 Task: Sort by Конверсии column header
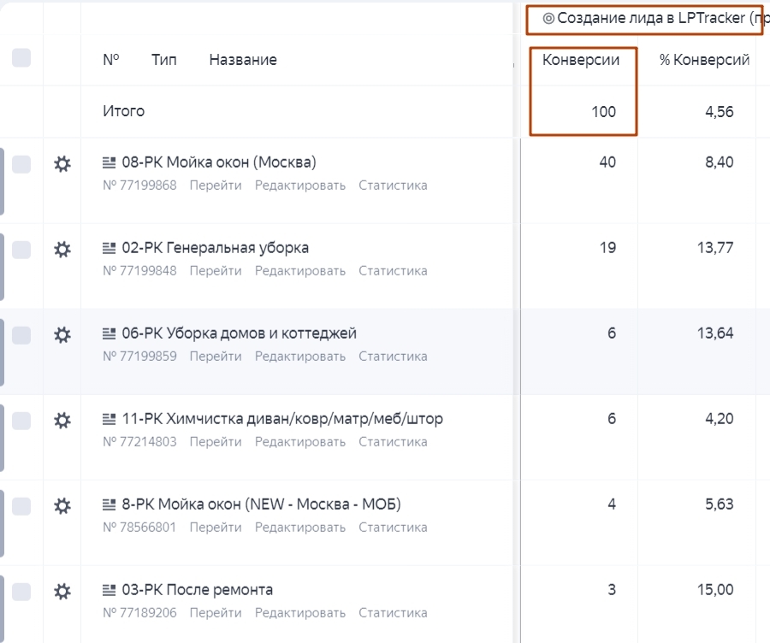point(581,60)
